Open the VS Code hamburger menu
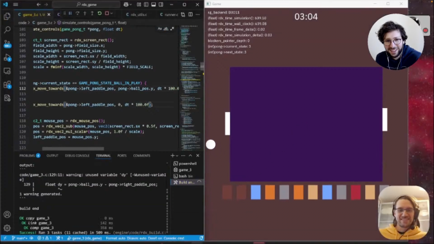The height and width of the screenshot is (244, 434). click(x=15, y=5)
